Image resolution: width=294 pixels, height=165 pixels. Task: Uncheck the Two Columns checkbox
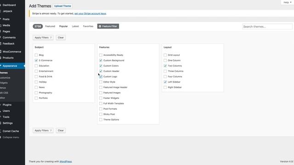tap(165, 66)
